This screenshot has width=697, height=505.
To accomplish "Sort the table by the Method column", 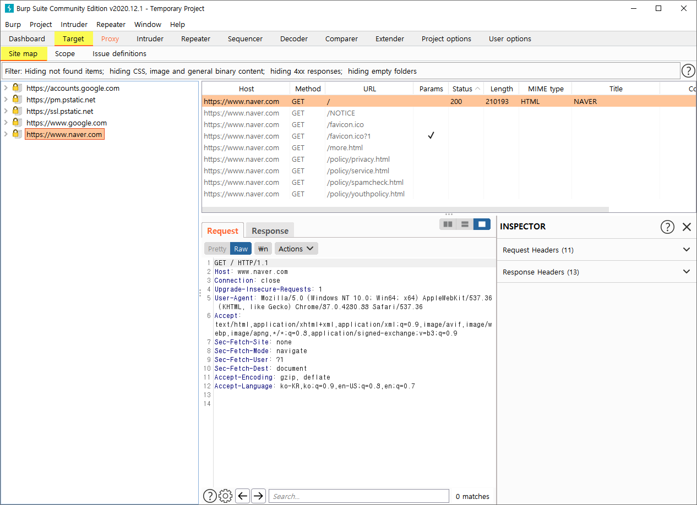I will click(x=308, y=89).
